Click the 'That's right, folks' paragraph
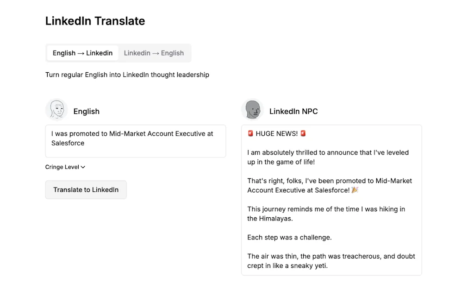Image resolution: width=474 pixels, height=284 pixels. [x=329, y=185]
